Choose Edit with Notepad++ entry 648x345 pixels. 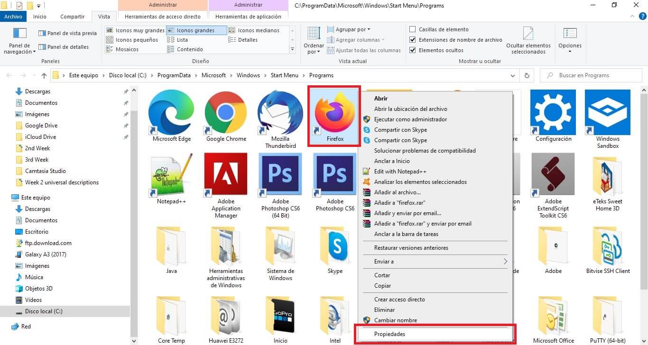pos(435,172)
